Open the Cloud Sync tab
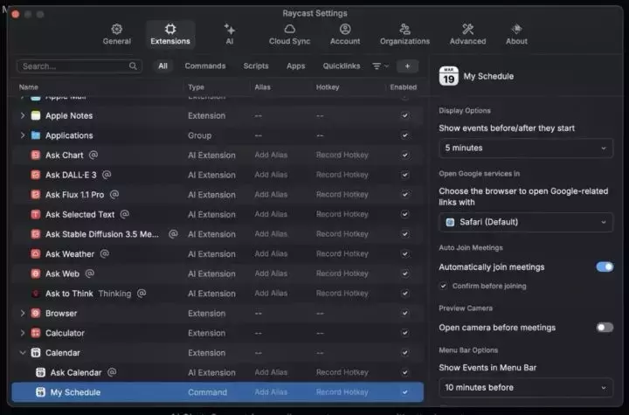This screenshot has height=415, width=629. (x=289, y=34)
